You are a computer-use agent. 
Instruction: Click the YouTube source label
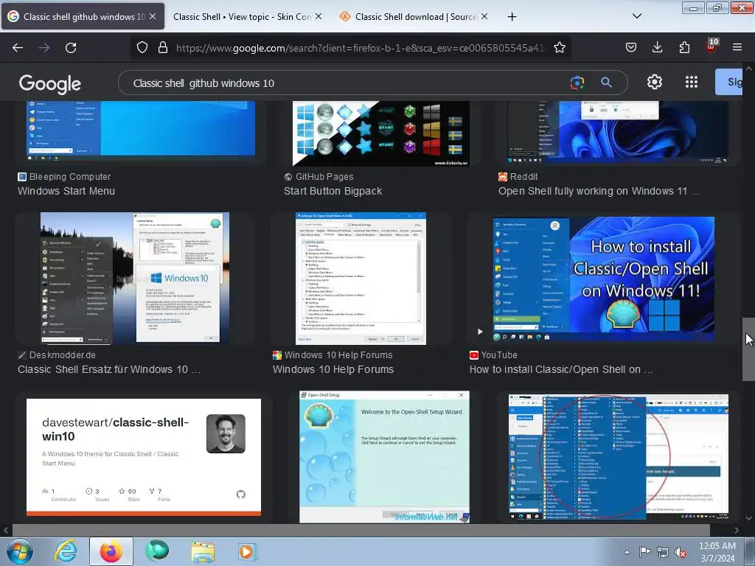499,355
